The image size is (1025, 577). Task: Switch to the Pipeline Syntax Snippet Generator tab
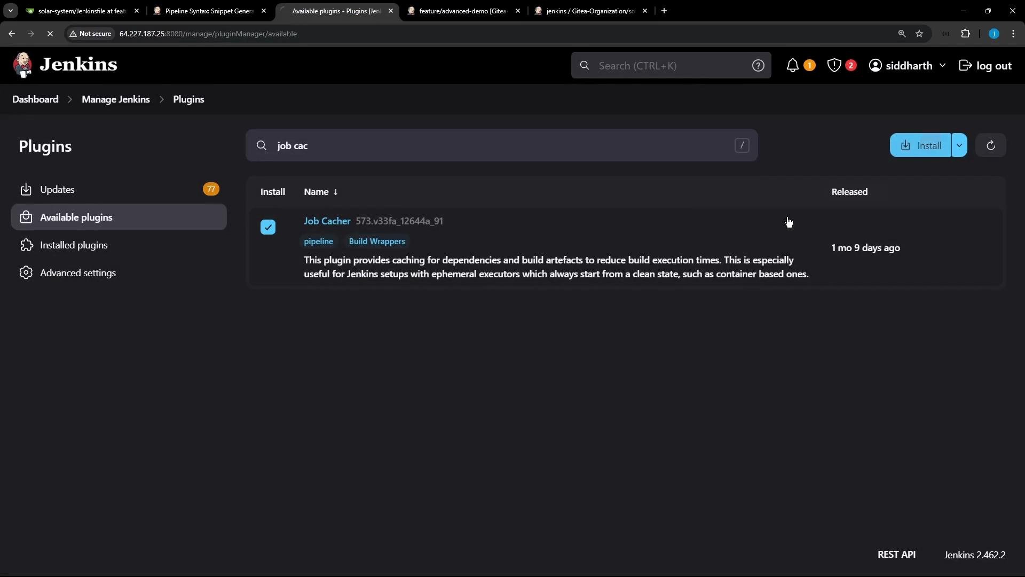[x=208, y=11]
